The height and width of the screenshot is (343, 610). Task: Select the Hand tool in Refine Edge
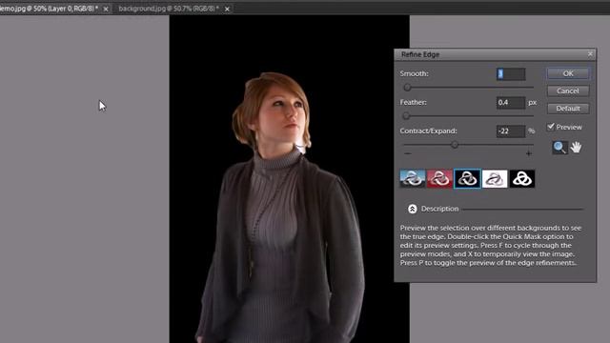coord(576,148)
